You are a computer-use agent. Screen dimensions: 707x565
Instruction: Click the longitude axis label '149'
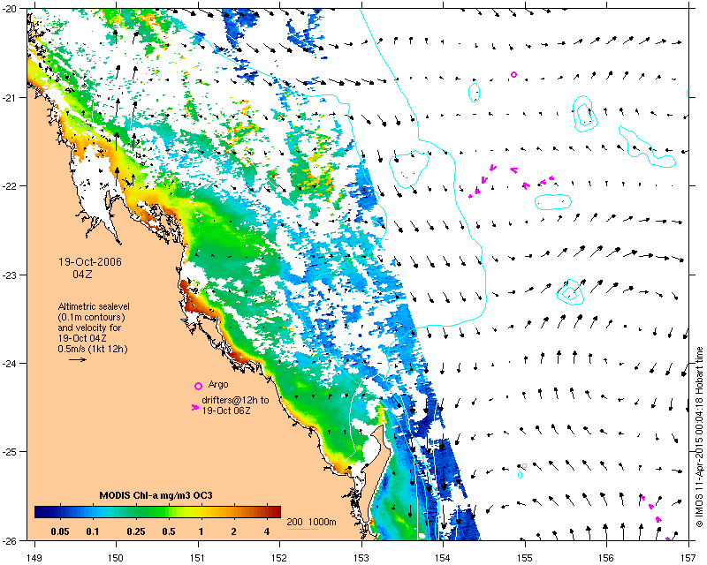[x=34, y=558]
